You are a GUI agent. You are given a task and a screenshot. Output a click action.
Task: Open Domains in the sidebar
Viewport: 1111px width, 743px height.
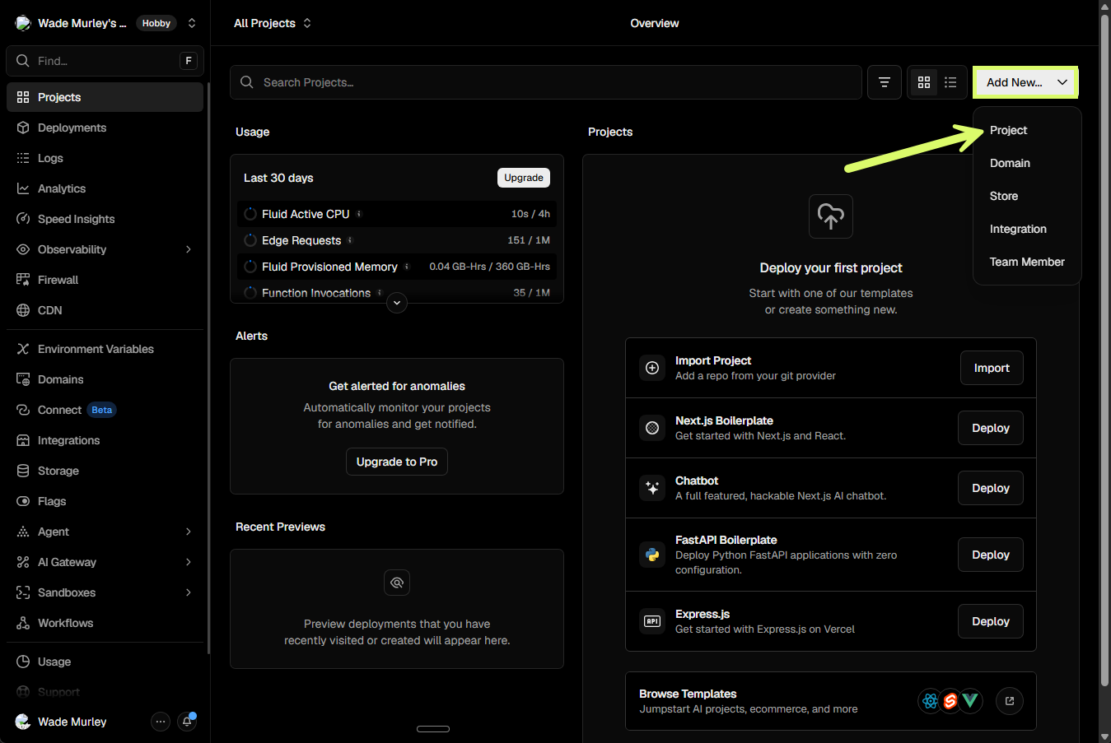click(x=105, y=379)
